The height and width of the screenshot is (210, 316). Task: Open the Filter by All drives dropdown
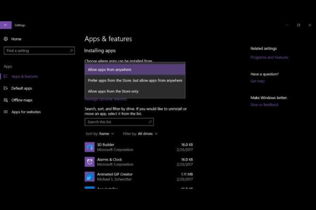pyautogui.click(x=140, y=134)
